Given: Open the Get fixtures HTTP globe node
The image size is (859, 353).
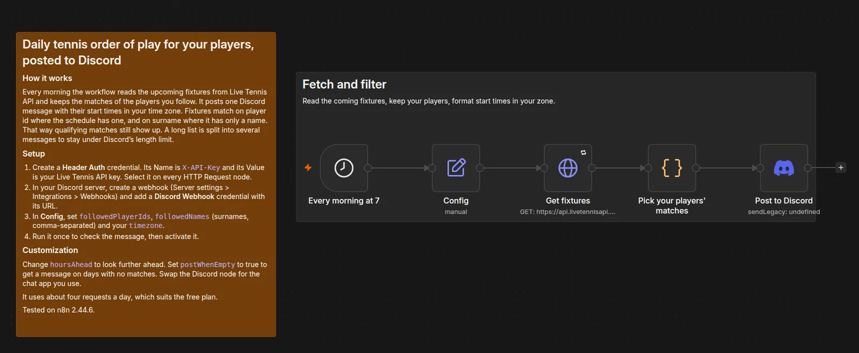Looking at the screenshot, I should (x=568, y=168).
